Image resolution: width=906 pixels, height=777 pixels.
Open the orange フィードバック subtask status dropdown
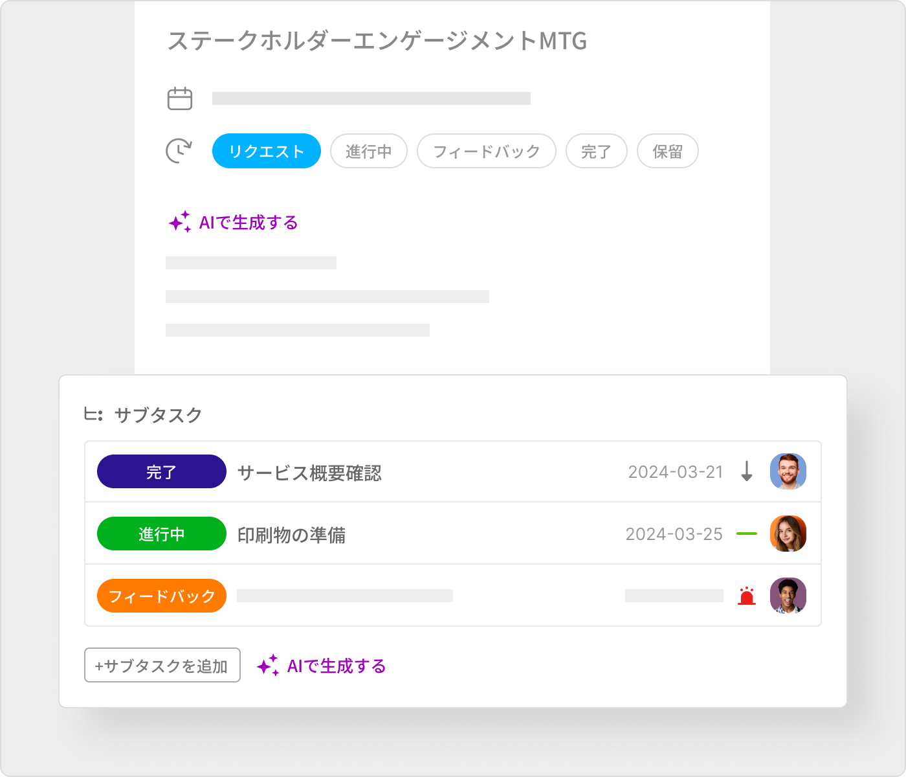[162, 596]
